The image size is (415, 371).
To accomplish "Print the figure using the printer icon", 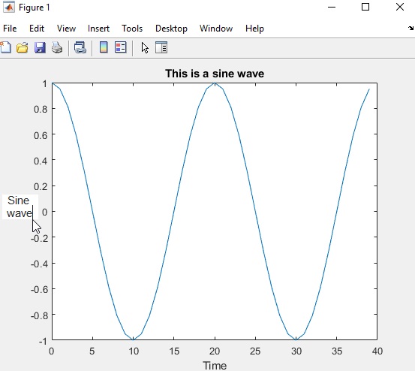I will (57, 47).
